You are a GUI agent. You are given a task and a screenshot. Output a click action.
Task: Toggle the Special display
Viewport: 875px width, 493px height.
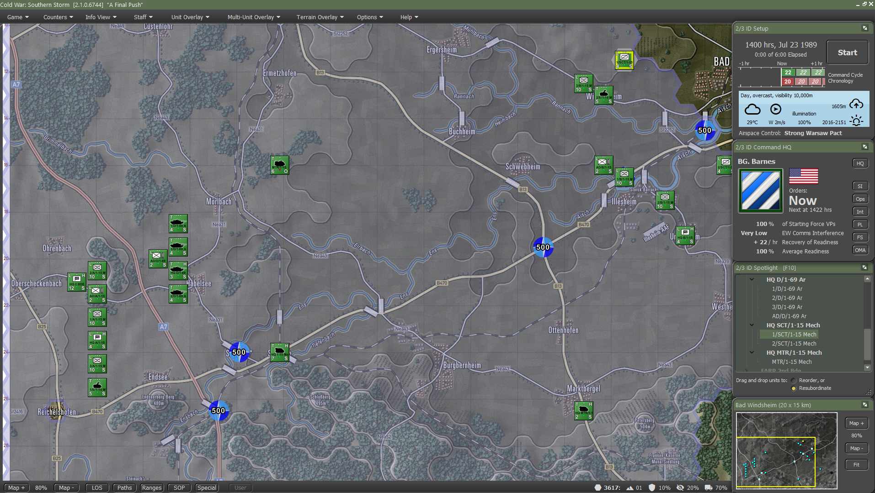tap(207, 488)
